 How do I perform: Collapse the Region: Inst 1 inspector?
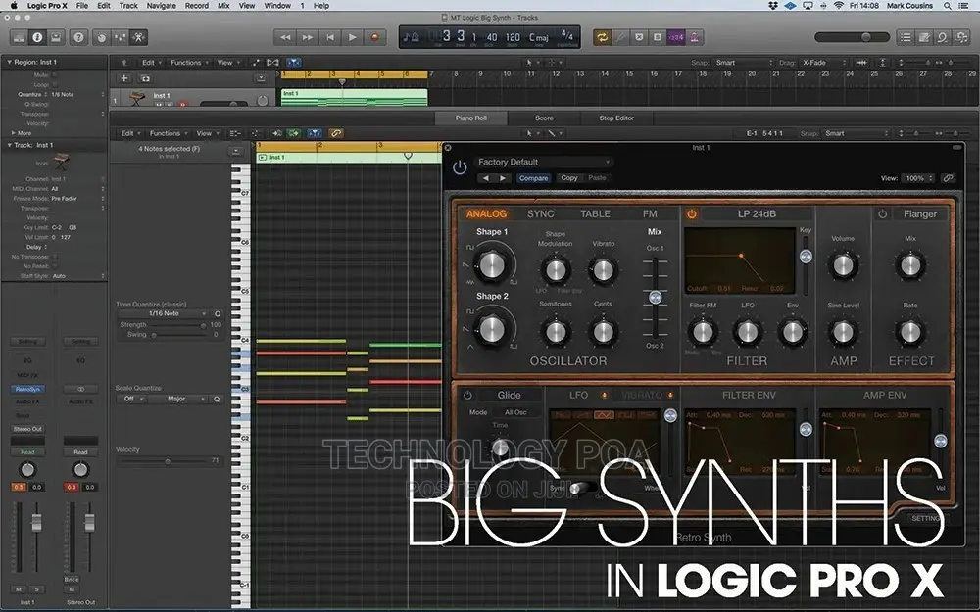coord(10,63)
